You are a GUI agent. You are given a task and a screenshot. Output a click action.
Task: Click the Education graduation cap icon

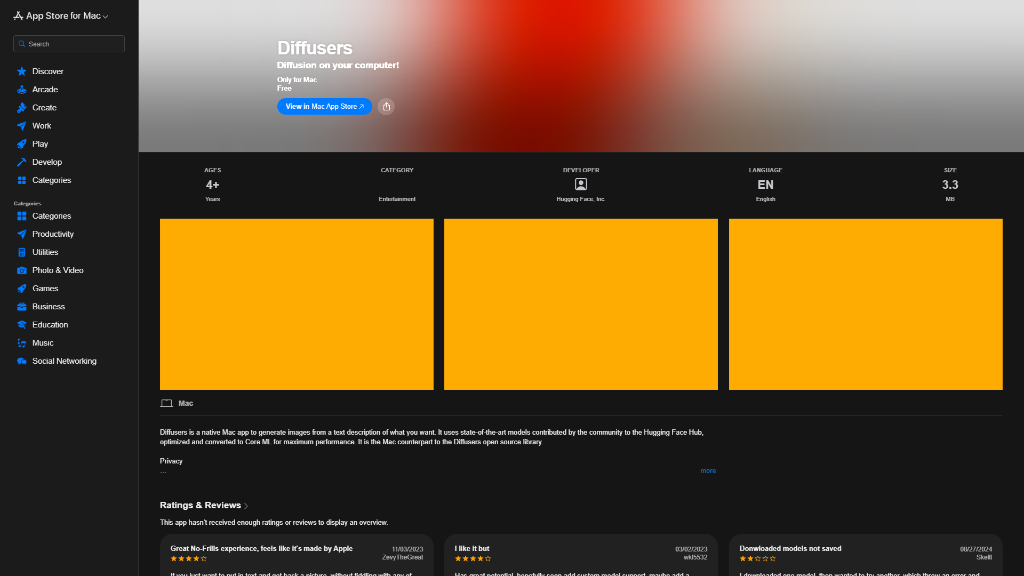22,325
